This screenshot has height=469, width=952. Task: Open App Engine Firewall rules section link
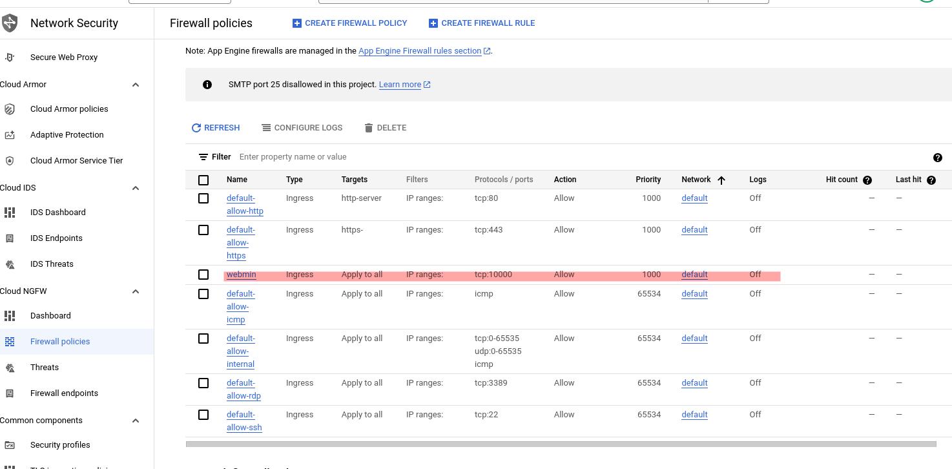420,51
